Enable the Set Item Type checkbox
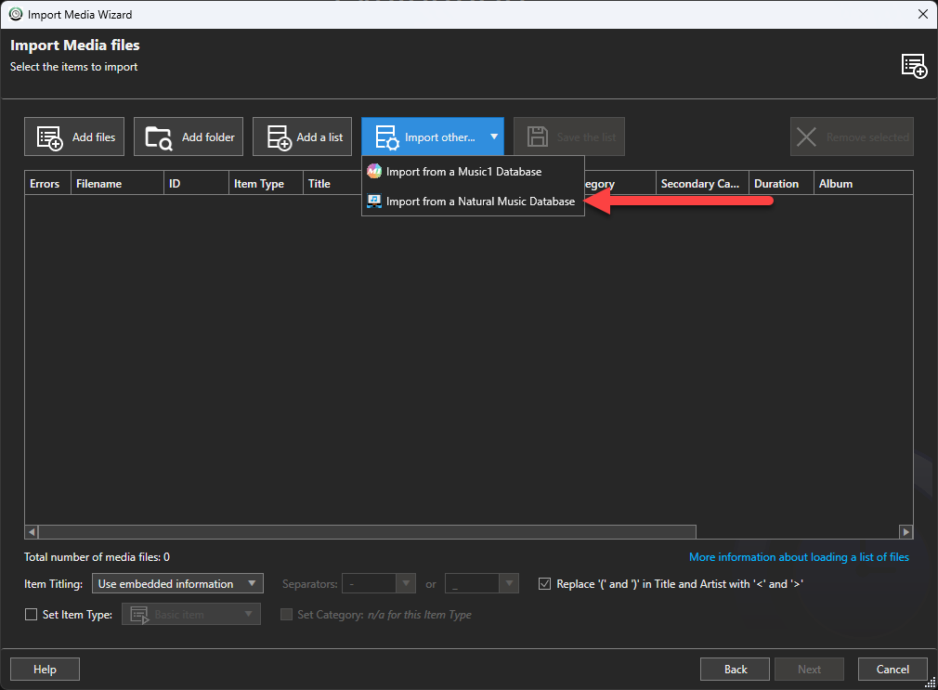Screen dimensions: 938x690 [x=31, y=615]
